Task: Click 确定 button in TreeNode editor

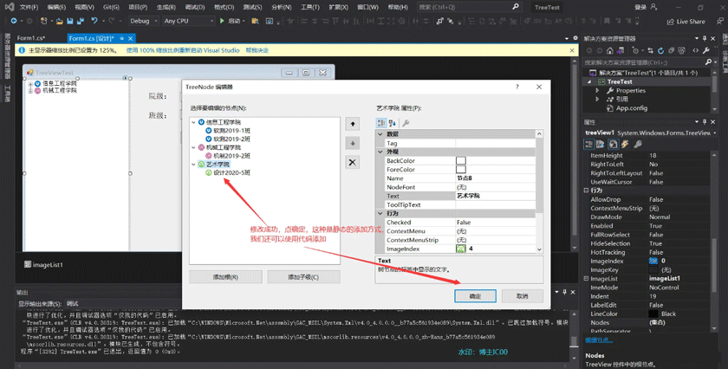Action: pos(475,296)
